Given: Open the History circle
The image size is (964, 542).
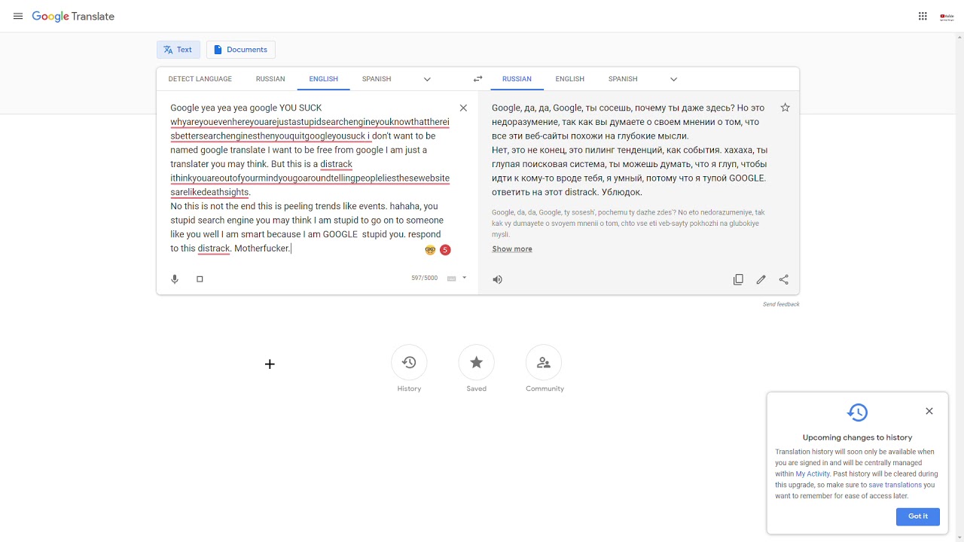Looking at the screenshot, I should pyautogui.click(x=409, y=363).
